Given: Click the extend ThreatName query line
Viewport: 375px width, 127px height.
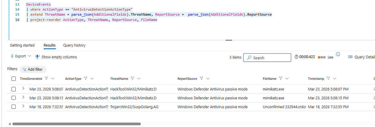Looking at the screenshot, I should coord(149,14).
